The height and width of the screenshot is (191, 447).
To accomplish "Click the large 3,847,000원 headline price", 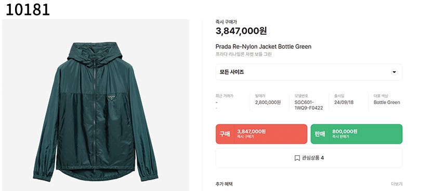I will pyautogui.click(x=241, y=31).
